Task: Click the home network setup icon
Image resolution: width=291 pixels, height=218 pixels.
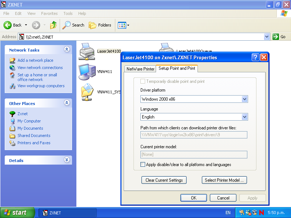Action: point(12,75)
